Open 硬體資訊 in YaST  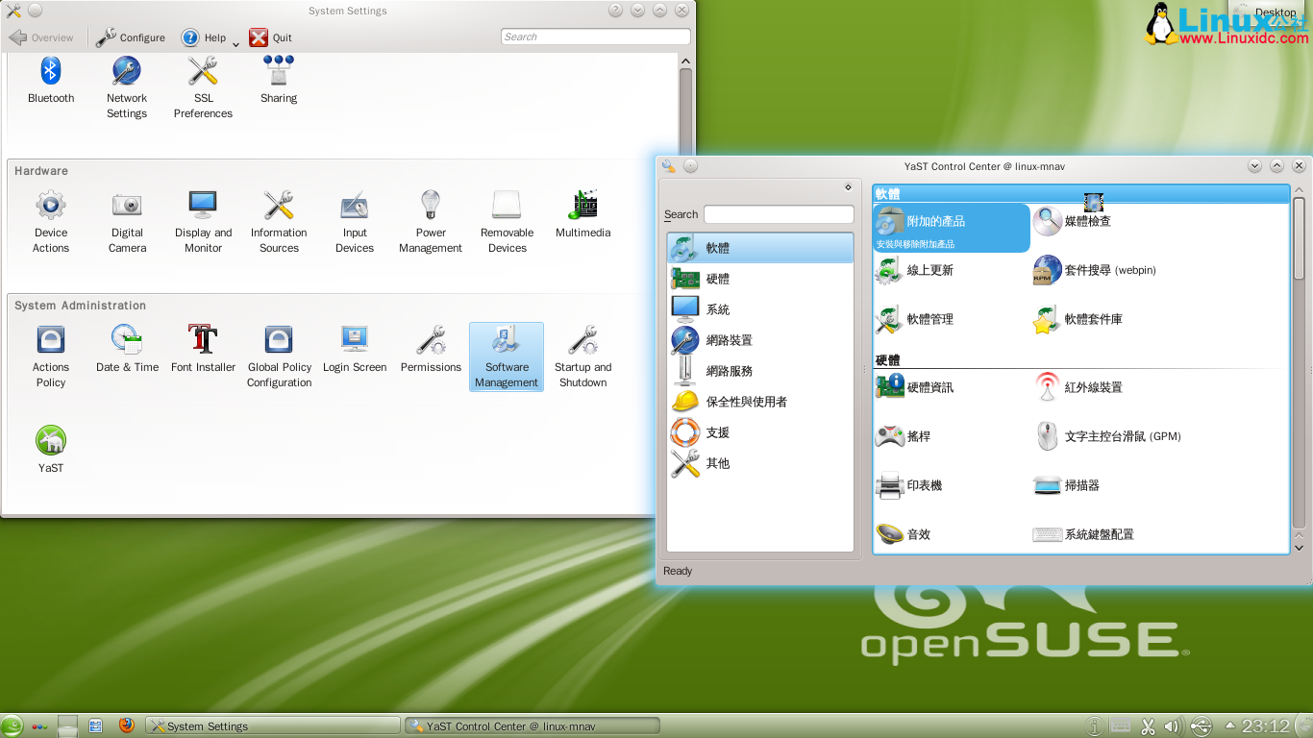pyautogui.click(x=914, y=387)
